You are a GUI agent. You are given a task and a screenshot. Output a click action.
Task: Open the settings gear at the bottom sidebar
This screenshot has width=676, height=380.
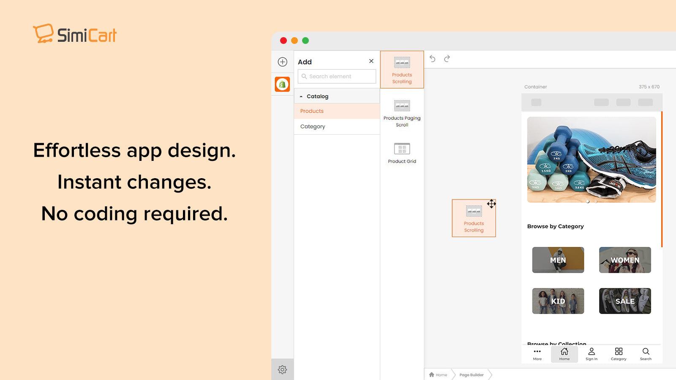click(x=282, y=369)
